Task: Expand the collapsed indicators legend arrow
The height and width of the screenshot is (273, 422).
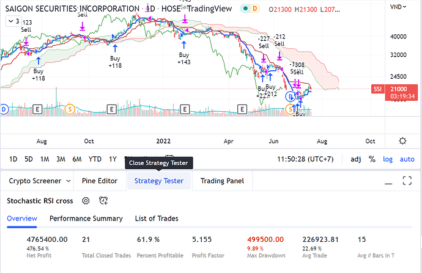Action: [12, 21]
